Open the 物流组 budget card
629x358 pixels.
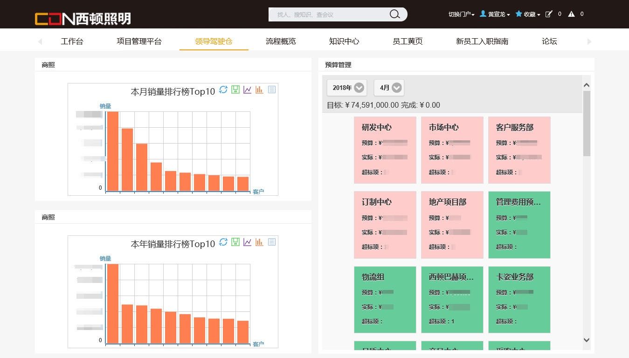[x=385, y=300]
